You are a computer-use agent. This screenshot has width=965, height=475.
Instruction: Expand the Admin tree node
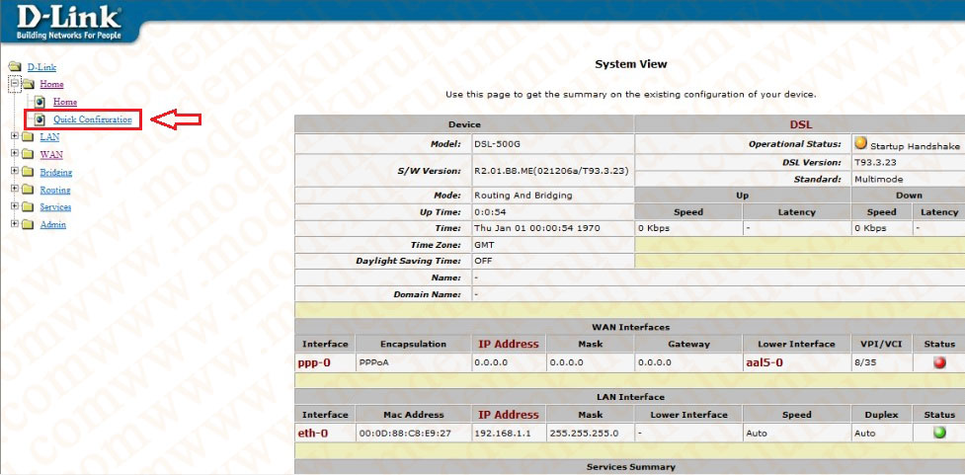(15, 224)
